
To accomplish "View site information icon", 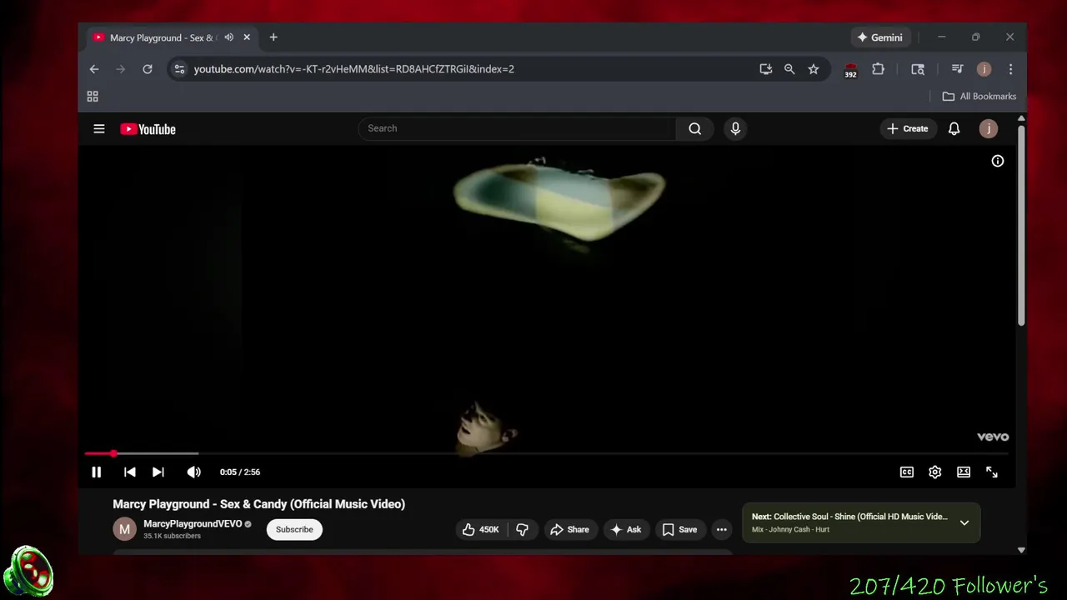I will click(x=179, y=69).
